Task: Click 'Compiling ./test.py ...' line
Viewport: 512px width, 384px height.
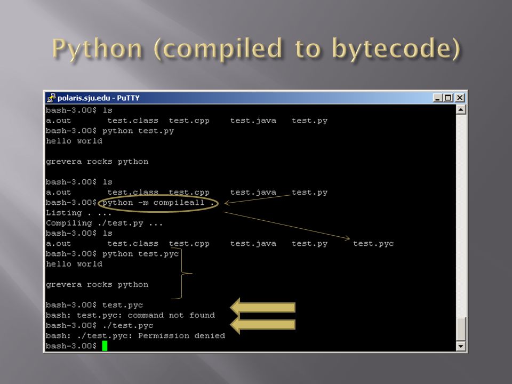Action: (104, 223)
